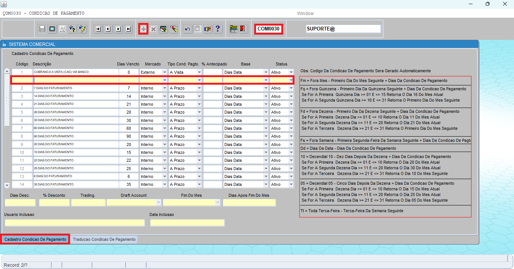Click the % Antecipado field for 25 DIAS row

click(x=212, y=169)
